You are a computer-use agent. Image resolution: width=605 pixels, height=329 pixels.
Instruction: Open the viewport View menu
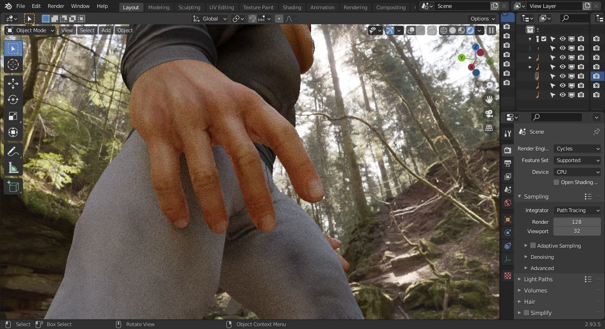pos(67,30)
